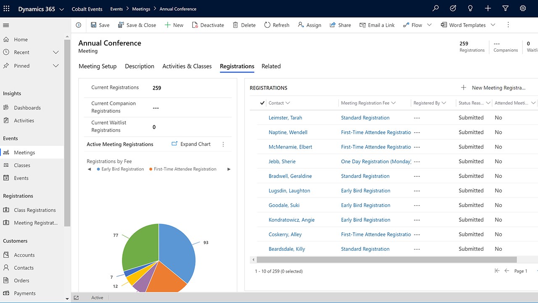
Task: Open Accounts in the sidebar
Action: (24, 255)
